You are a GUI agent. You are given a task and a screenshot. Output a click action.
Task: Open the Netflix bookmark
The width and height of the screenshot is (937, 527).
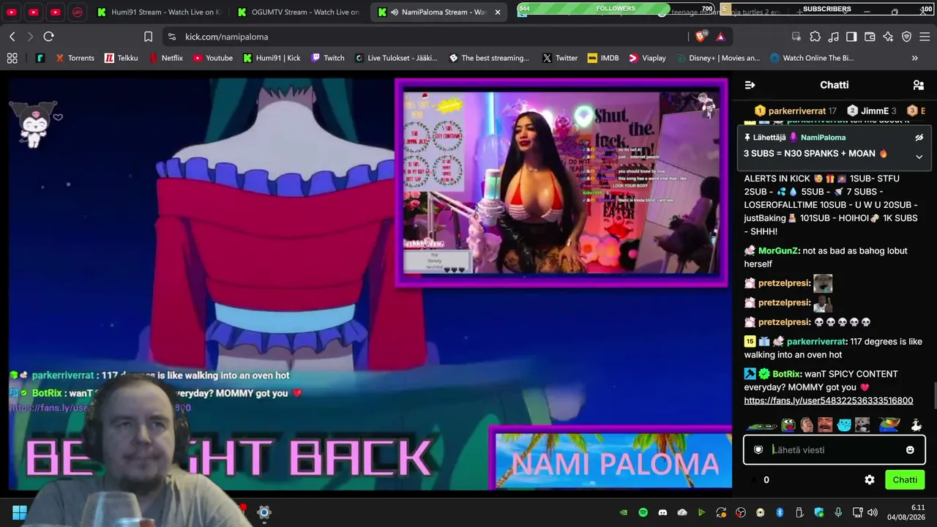(x=165, y=58)
